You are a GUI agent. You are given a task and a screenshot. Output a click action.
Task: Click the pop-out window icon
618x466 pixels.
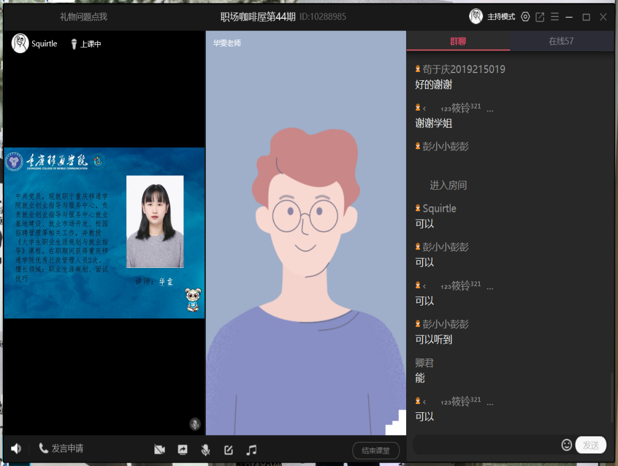(540, 17)
